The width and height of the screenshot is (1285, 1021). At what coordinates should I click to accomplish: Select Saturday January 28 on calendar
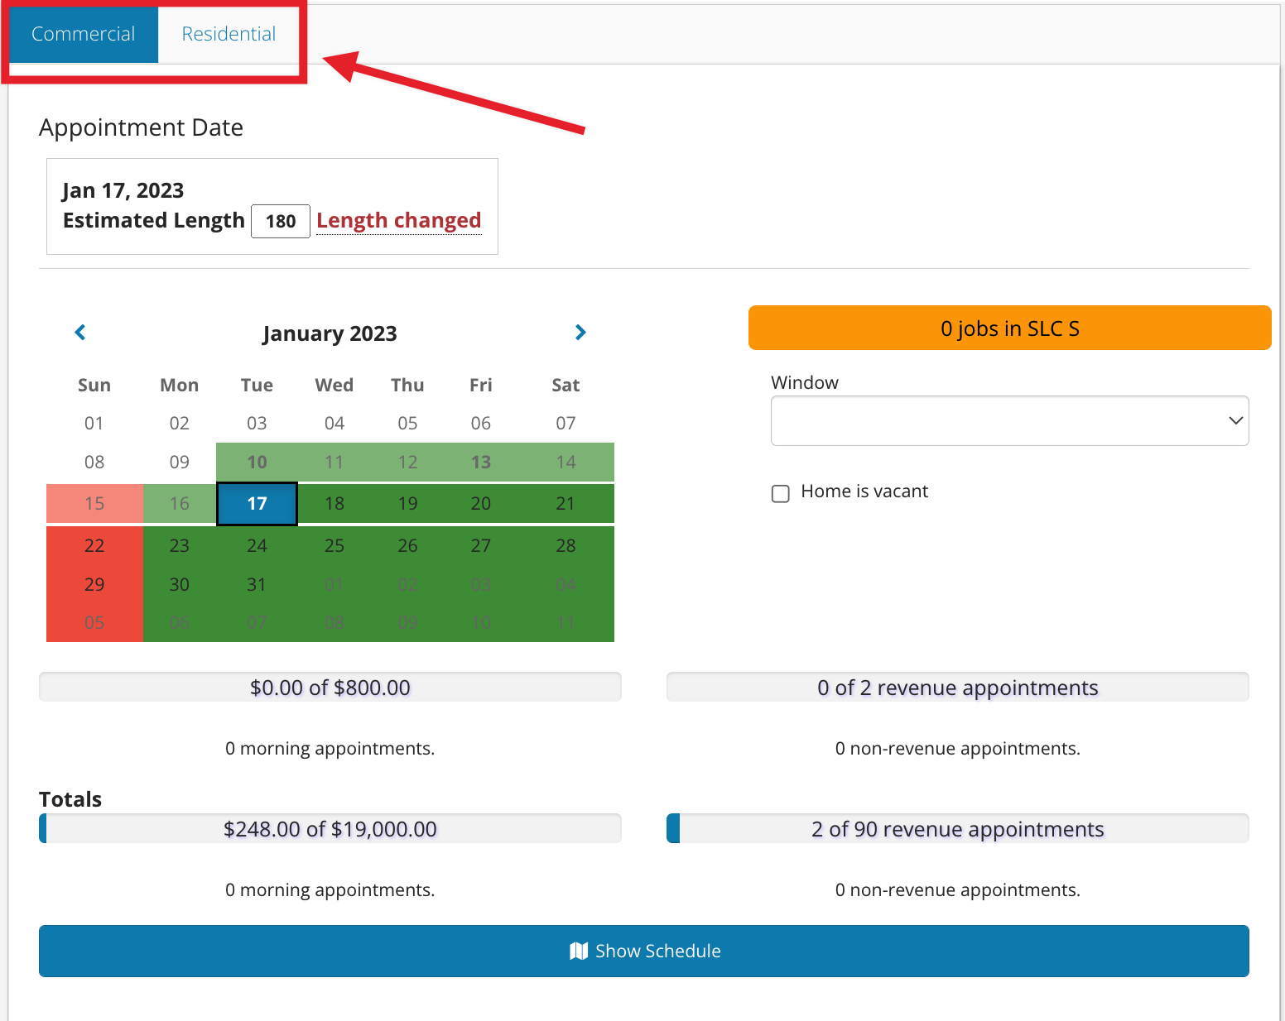point(565,546)
